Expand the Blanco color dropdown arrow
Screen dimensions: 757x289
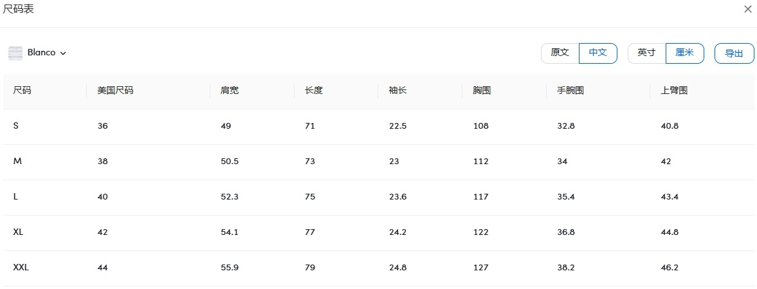63,53
